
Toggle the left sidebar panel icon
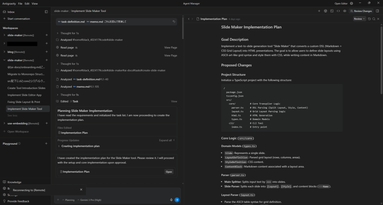[46, 12]
